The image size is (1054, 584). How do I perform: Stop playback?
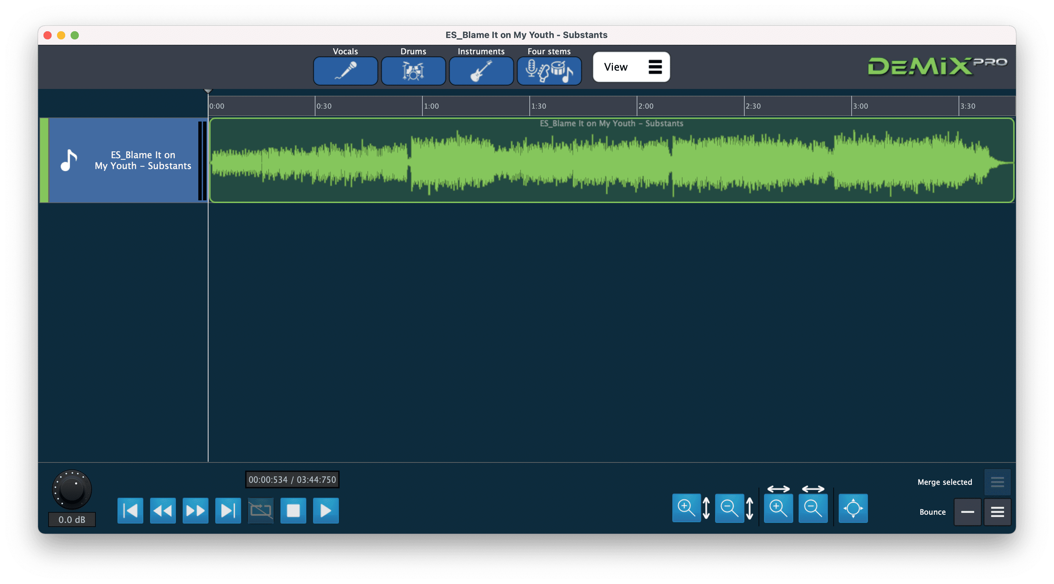pyautogui.click(x=293, y=510)
